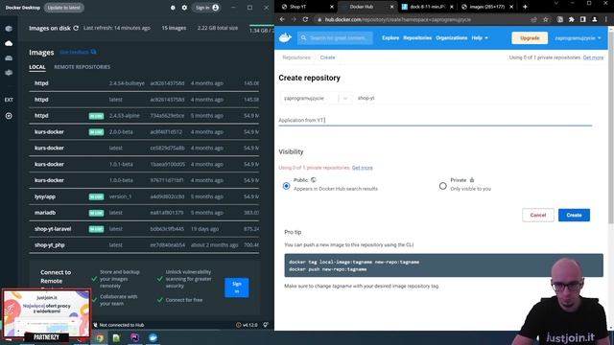Select the lysy/app image row
614x345 pixels.
144,196
